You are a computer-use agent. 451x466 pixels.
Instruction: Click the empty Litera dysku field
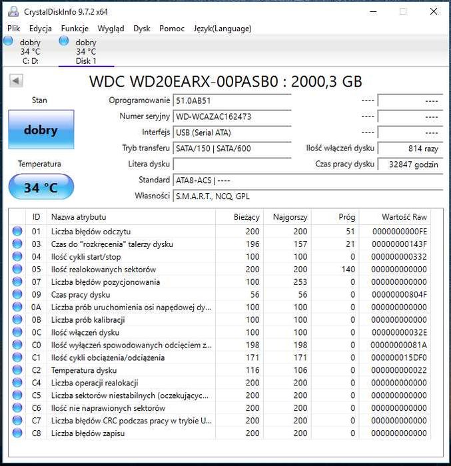pos(232,164)
